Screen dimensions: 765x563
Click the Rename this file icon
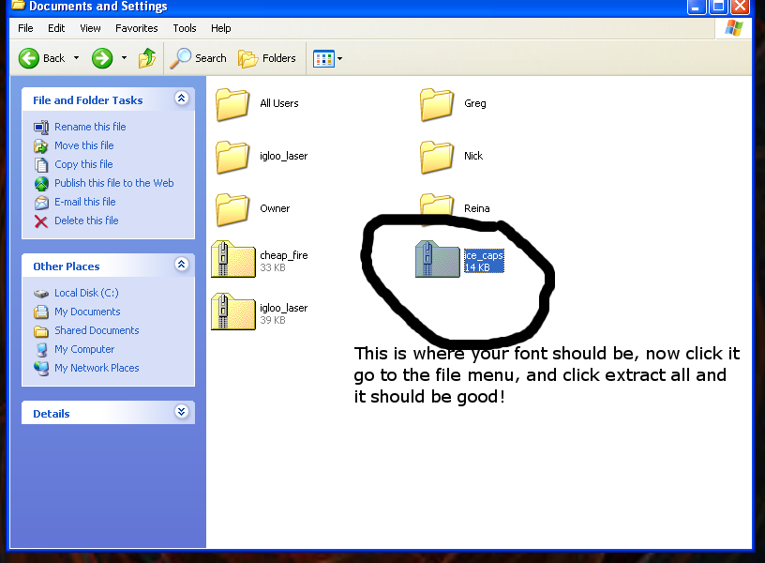[x=41, y=128]
